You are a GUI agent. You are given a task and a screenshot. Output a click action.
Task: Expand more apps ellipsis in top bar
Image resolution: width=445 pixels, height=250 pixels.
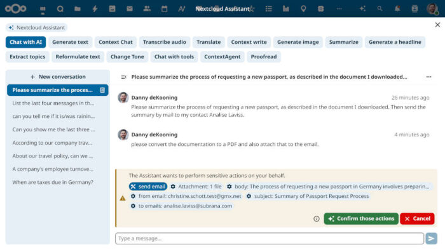(339, 9)
